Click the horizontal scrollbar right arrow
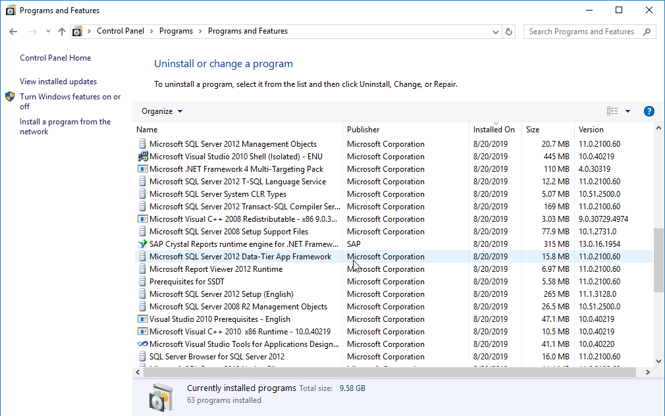The width and height of the screenshot is (665, 416). pos(648,373)
